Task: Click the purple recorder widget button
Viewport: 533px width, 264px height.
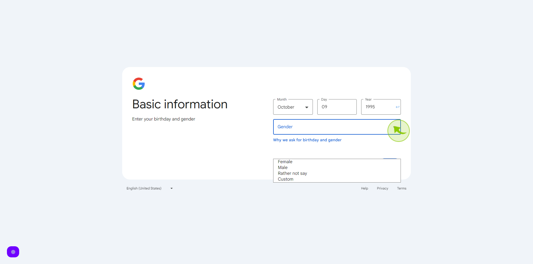Action: click(13, 252)
